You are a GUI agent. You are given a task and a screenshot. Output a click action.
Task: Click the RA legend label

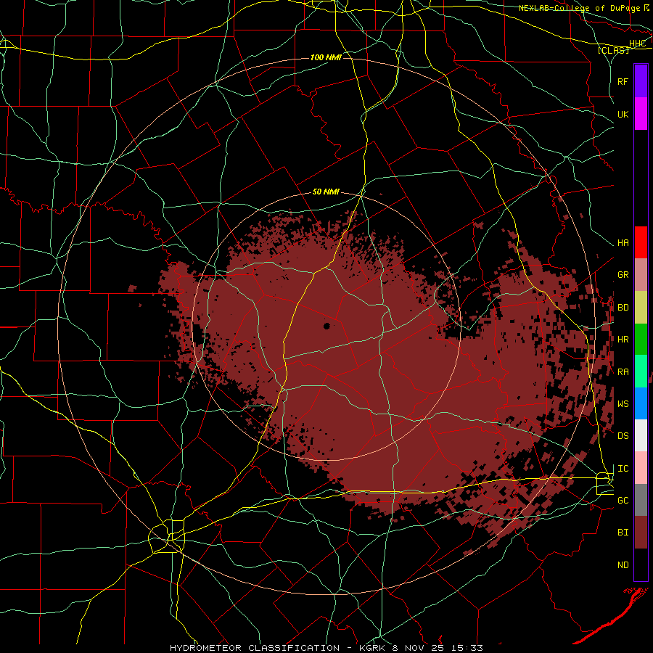coord(623,372)
